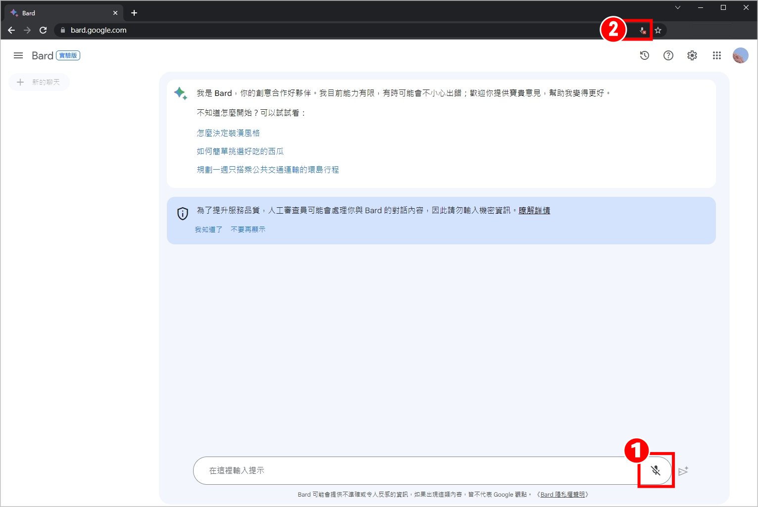Toggle the microphone in prompt box
758x507 pixels.
pos(656,470)
